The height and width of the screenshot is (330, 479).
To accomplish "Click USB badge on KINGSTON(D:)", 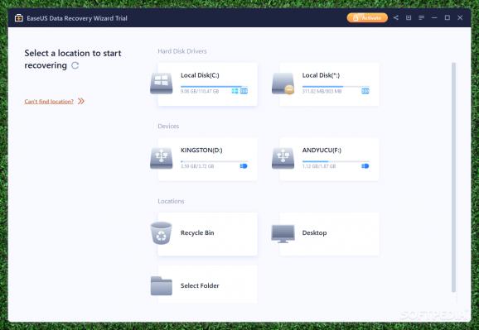I will coord(244,166).
